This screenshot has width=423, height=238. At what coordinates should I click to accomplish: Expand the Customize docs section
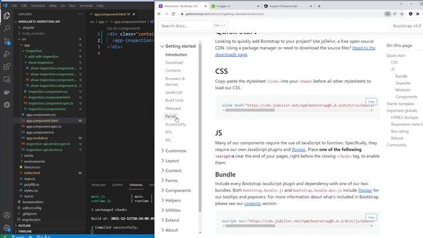click(174, 151)
